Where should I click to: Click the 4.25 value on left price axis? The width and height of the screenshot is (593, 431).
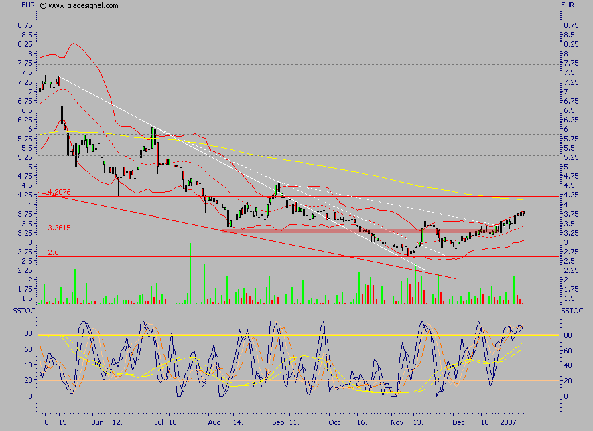[x=25, y=195]
